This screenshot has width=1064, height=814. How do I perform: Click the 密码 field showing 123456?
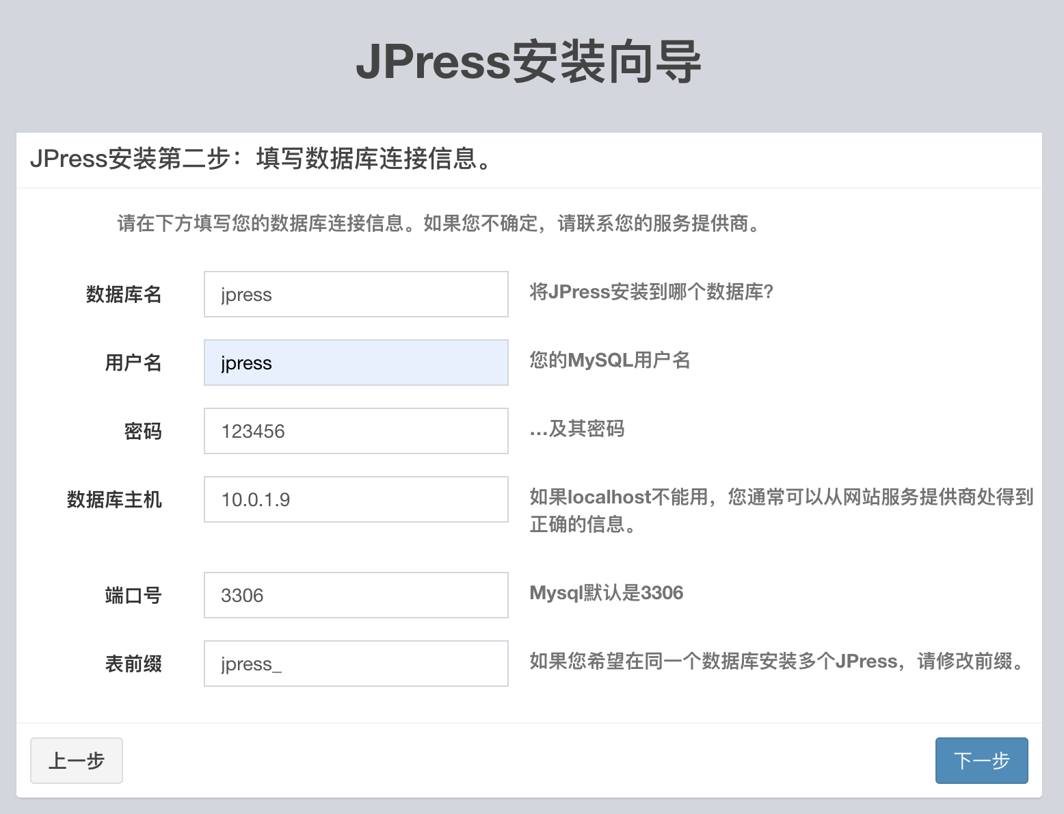point(356,431)
